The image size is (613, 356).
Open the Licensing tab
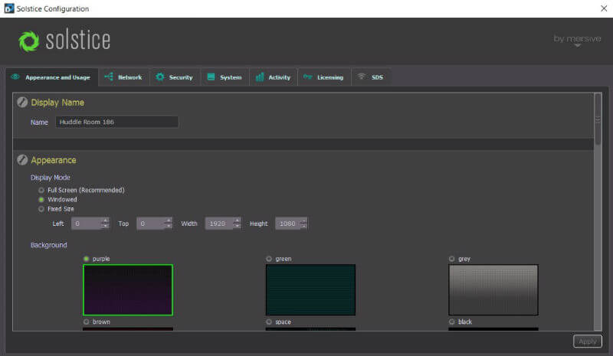[x=324, y=77]
